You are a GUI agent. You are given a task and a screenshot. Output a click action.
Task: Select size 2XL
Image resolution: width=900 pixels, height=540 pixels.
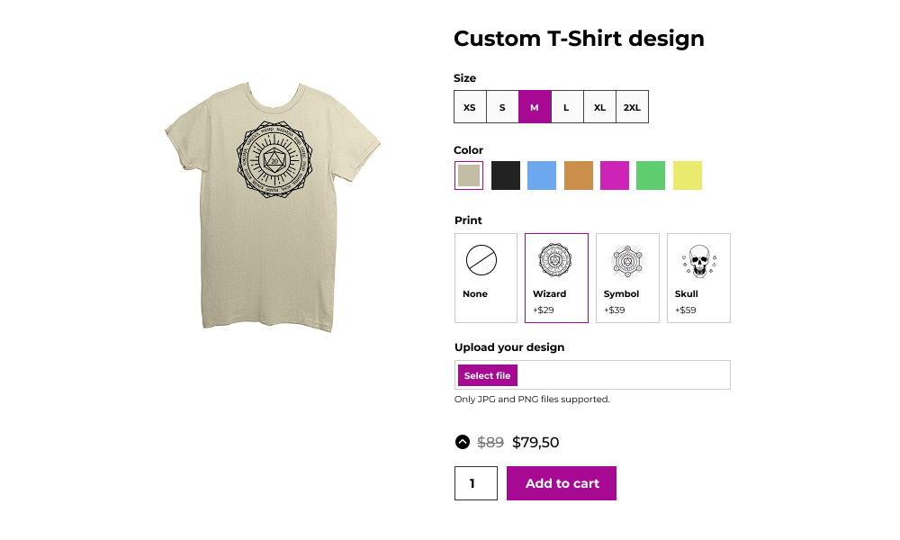[632, 107]
